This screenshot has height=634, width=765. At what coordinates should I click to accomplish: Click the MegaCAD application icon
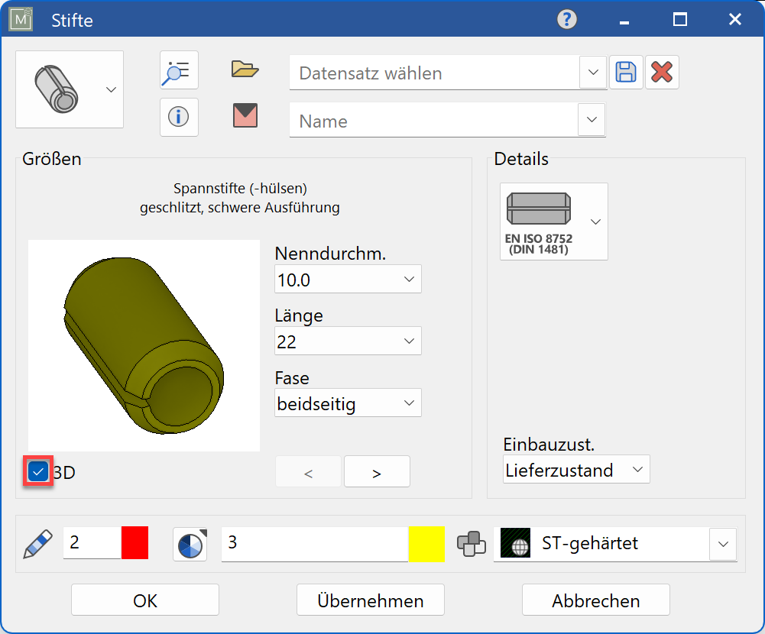coord(19,19)
